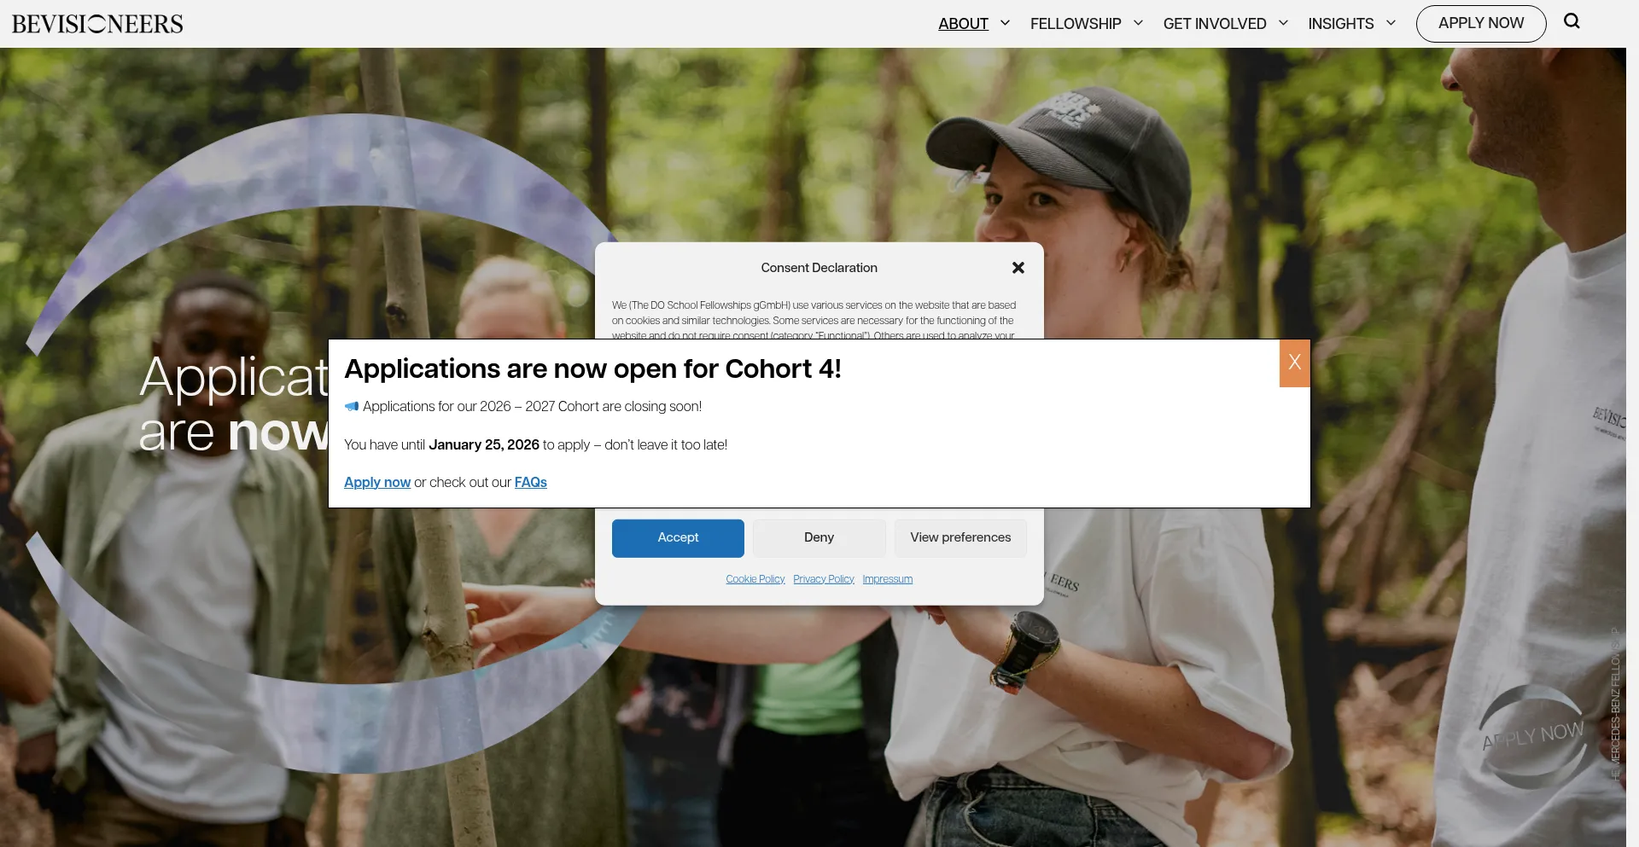
Task: Open the FAQs link in announcement
Action: tap(530, 483)
